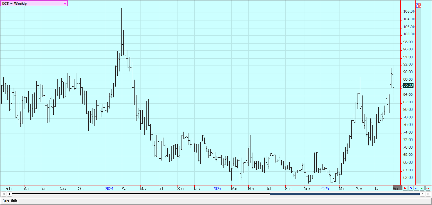Image resolution: width=432 pixels, height=205 pixels.
Task: Open the ECT ~ Weekly symbol dropdown arrow
Action: click(x=64, y=3)
